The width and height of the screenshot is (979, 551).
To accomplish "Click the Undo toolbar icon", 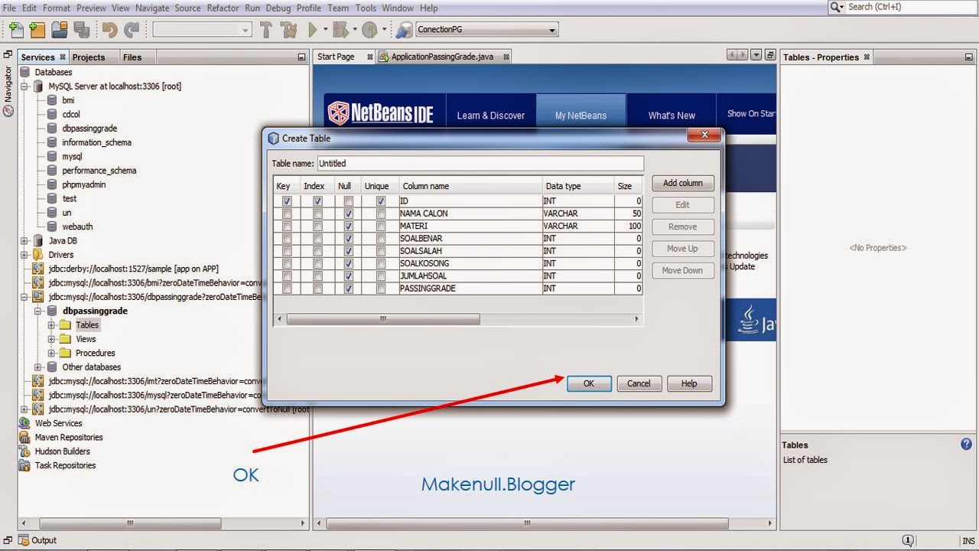I will pyautogui.click(x=109, y=30).
